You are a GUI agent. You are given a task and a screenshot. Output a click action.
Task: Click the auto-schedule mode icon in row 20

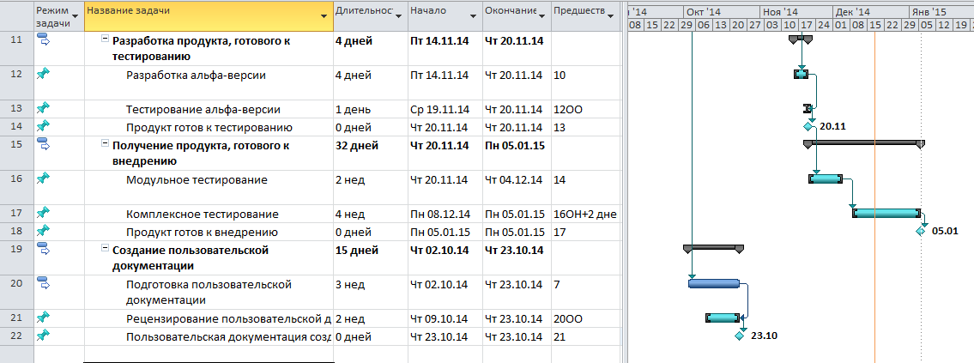43,283
